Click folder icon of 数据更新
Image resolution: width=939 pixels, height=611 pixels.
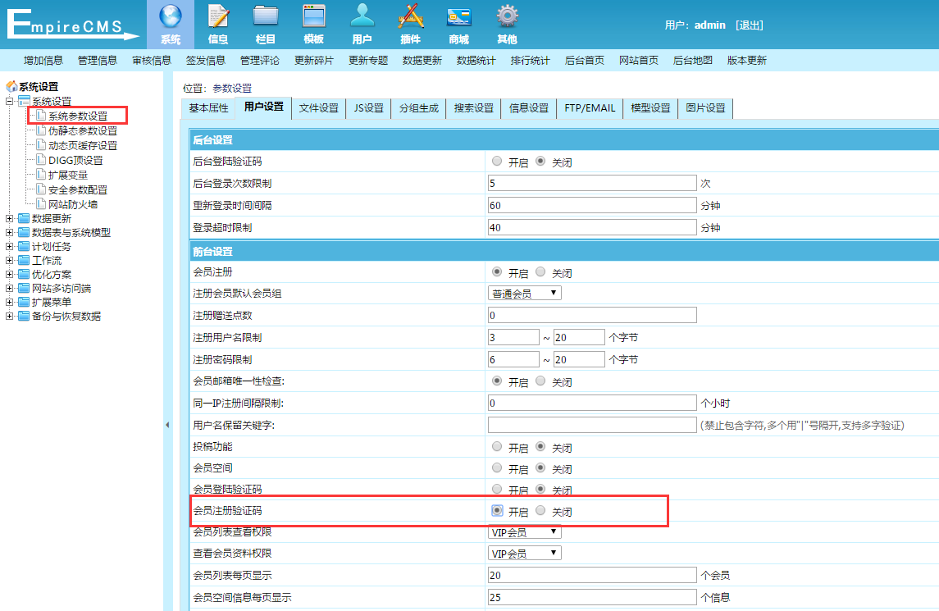[x=24, y=218]
